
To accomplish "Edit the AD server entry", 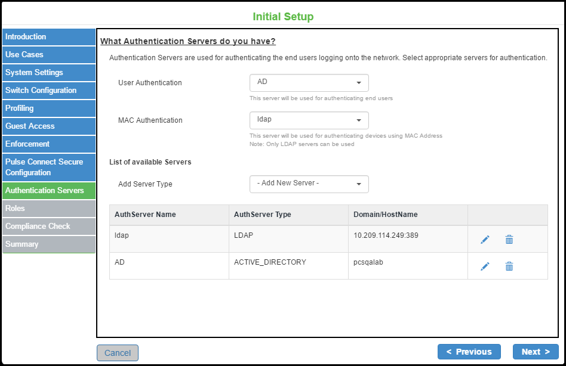I will tap(485, 266).
